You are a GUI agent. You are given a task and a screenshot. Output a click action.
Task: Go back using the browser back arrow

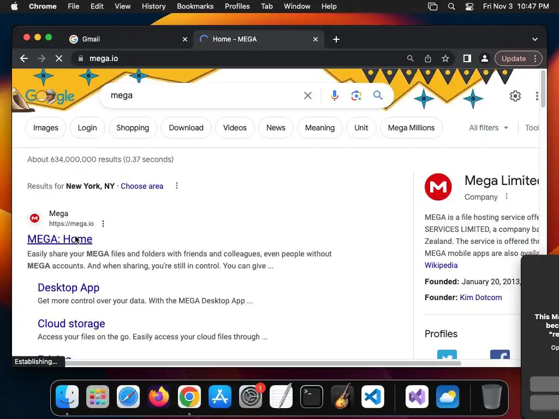pos(24,58)
